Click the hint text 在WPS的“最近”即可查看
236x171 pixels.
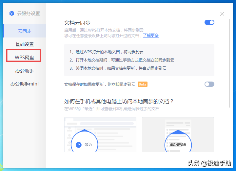coord(112,109)
